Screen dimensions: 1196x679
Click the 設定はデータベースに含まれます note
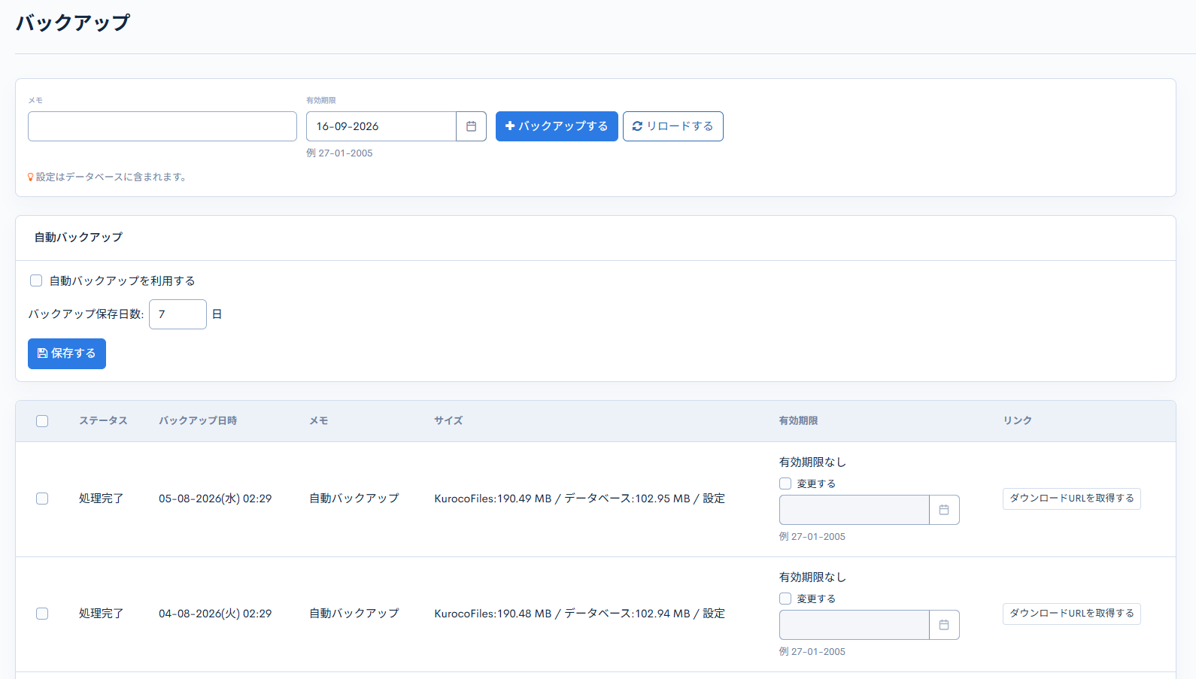point(111,177)
